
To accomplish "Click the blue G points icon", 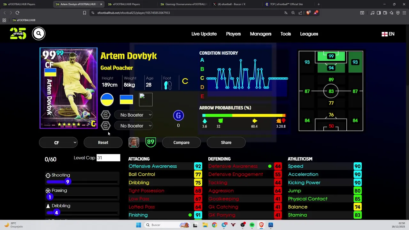I will 178,115.
